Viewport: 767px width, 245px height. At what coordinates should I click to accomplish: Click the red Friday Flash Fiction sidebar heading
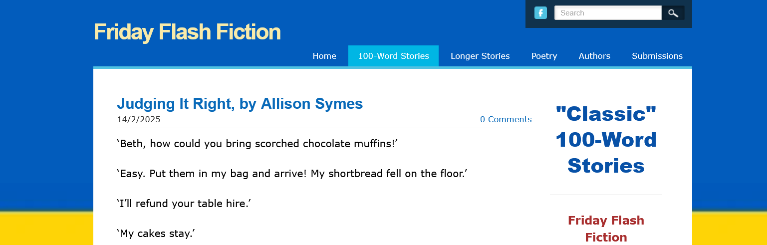coord(606,229)
